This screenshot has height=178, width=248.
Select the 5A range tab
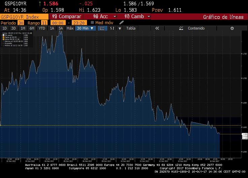(61, 28)
